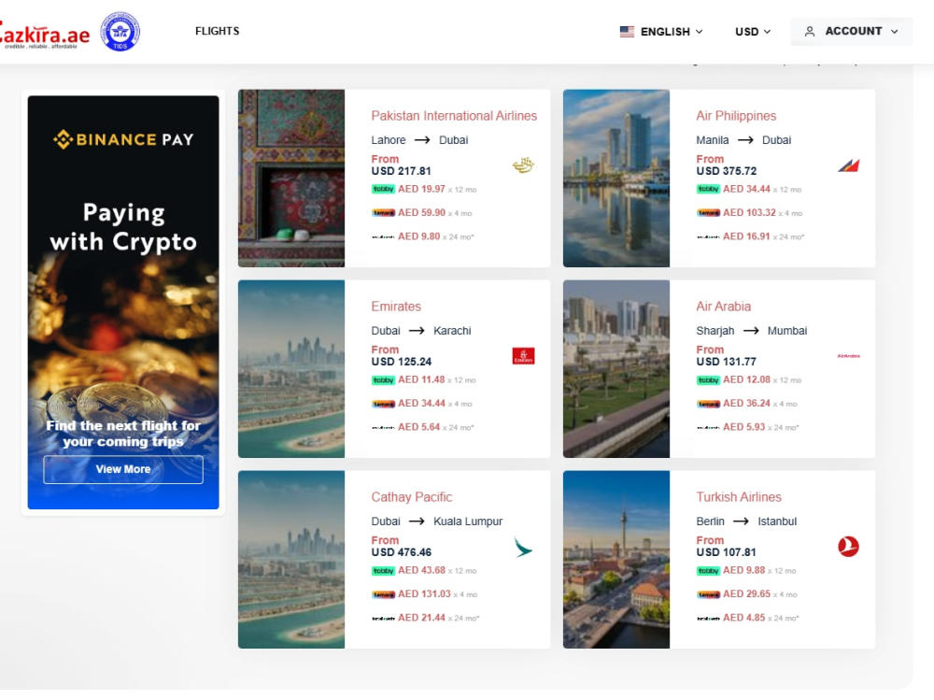Open the USD currency dropdown

click(752, 32)
